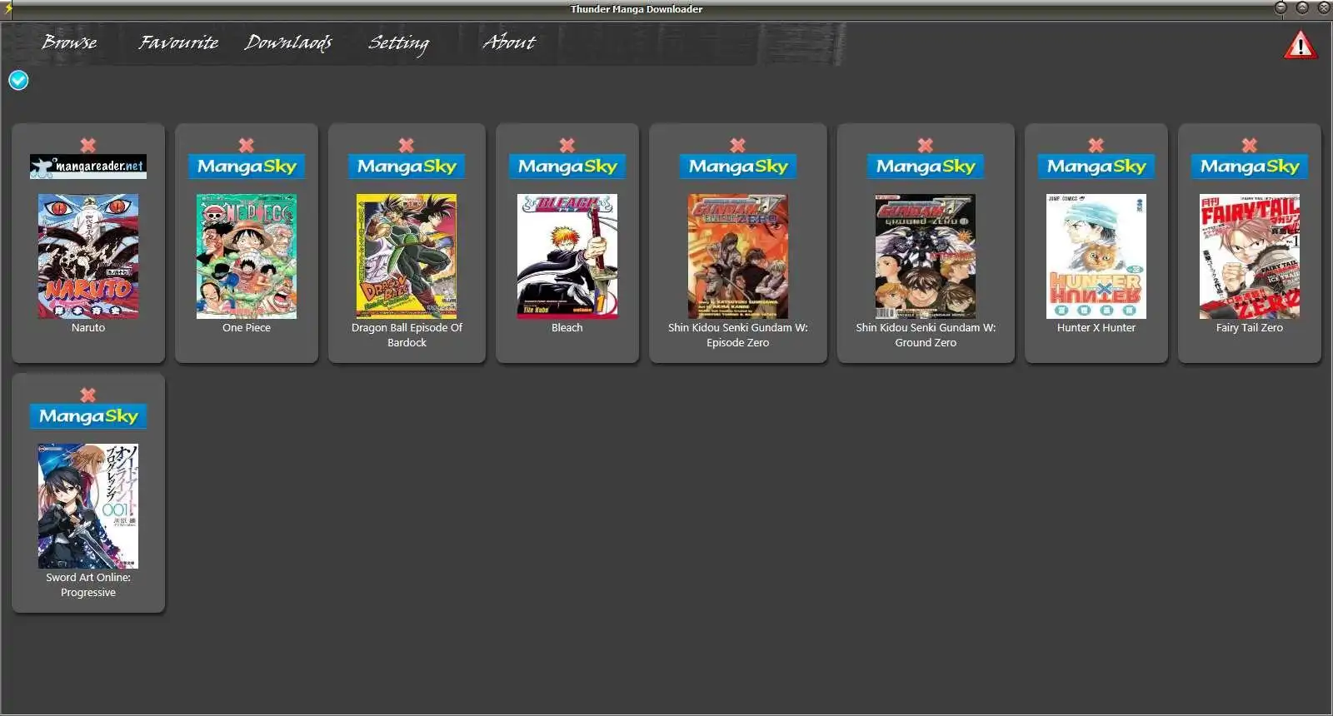Open the Naruto cover thumbnail

[88, 256]
